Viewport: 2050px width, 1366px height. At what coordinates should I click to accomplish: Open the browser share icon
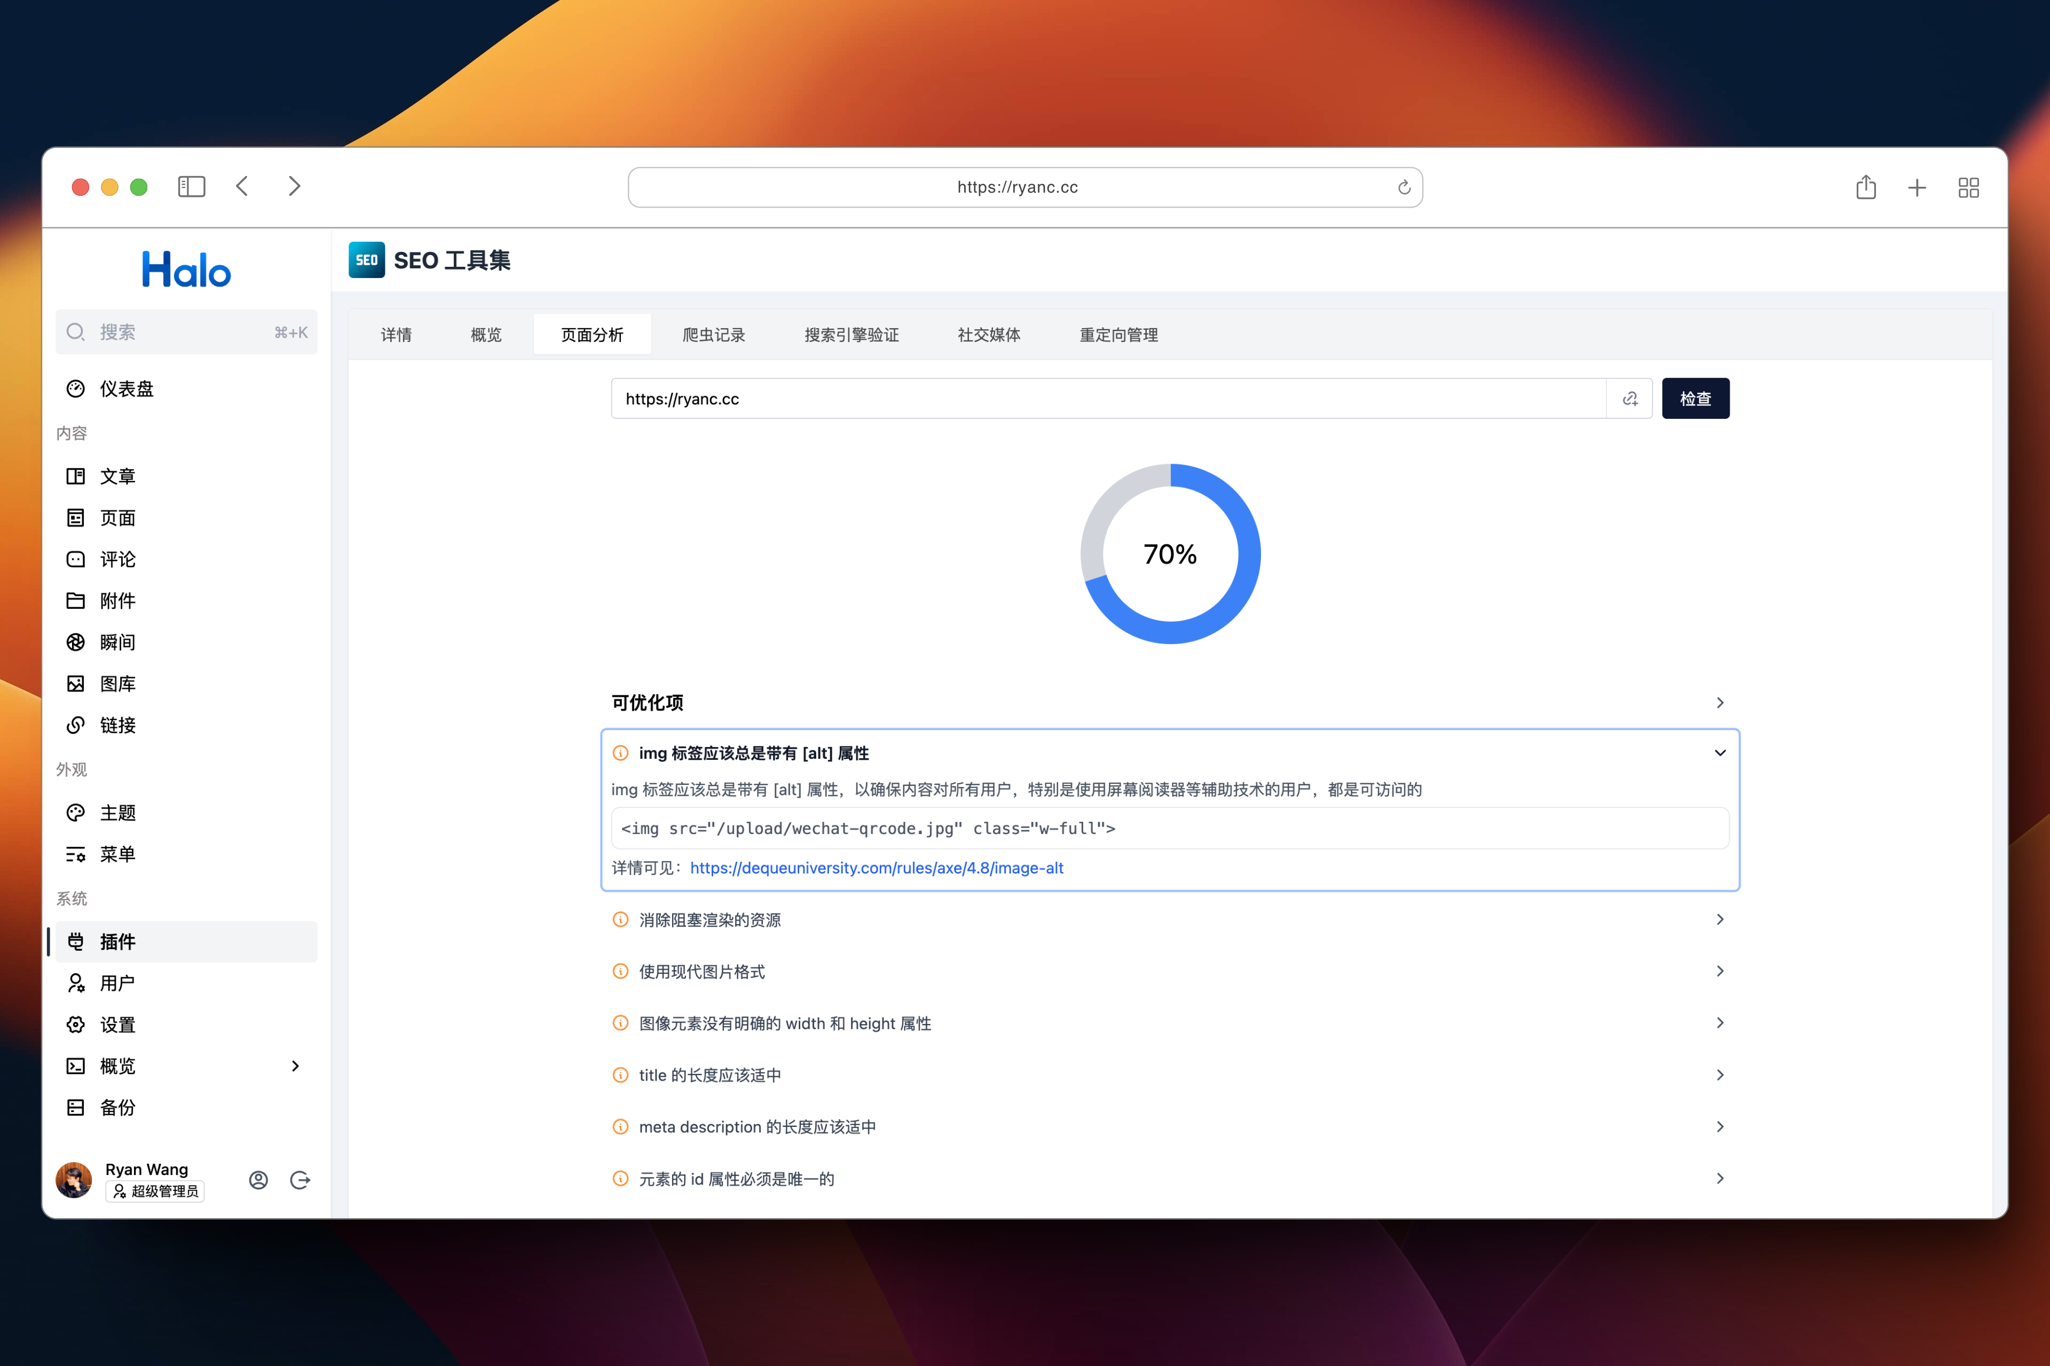tap(1865, 186)
